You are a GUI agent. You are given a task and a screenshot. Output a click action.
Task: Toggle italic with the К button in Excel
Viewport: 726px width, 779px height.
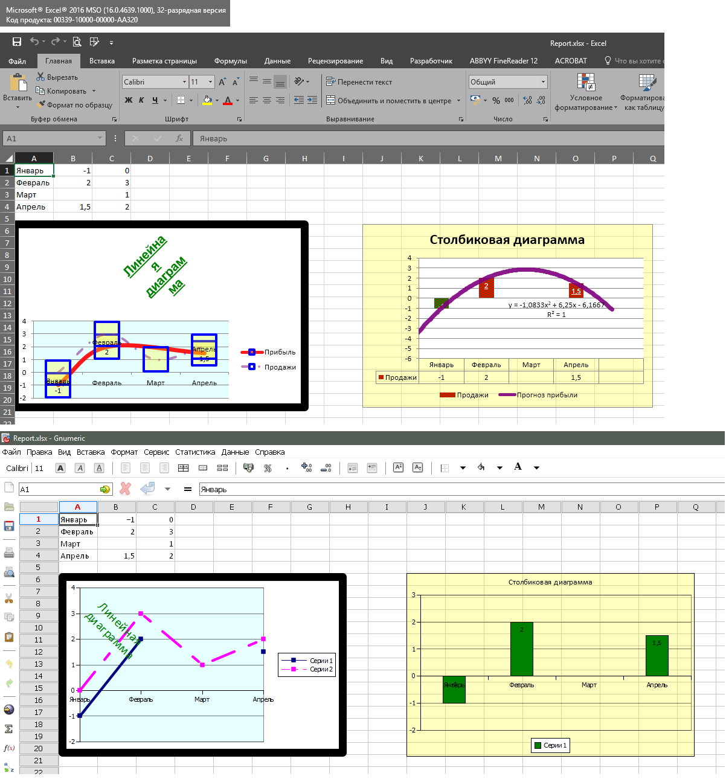(x=141, y=100)
